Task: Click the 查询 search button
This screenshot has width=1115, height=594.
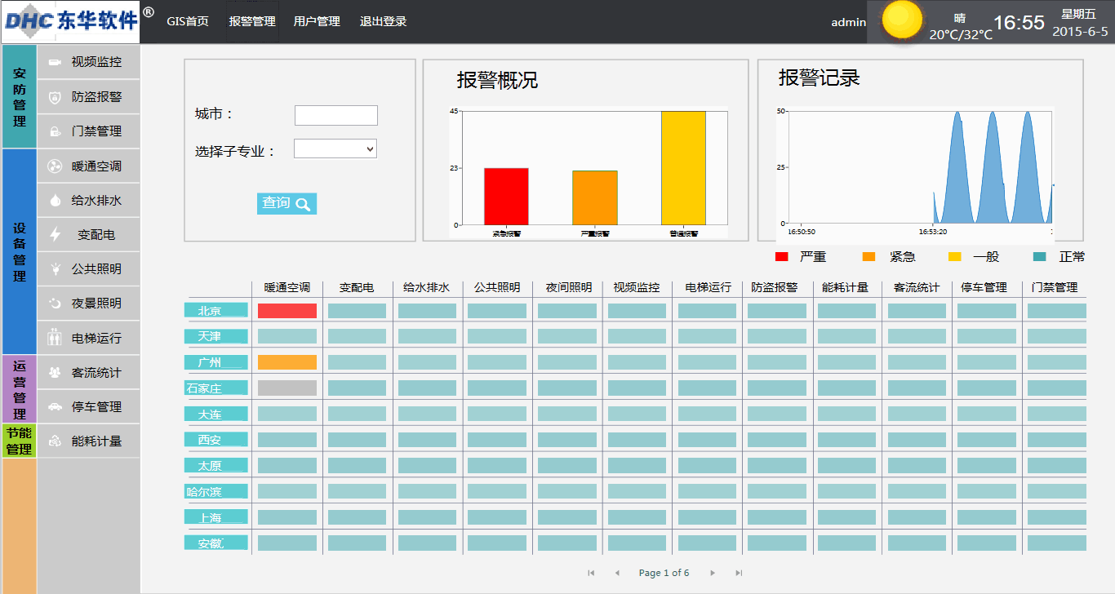Action: tap(287, 203)
